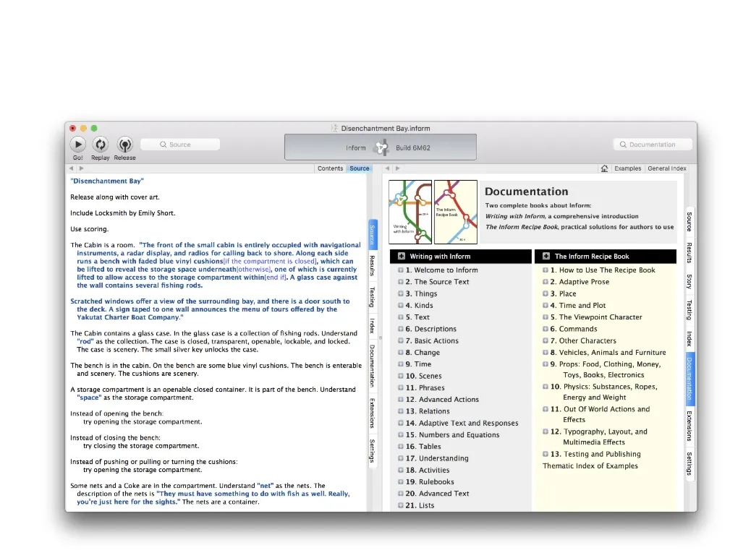Expand recipe chapter 6. Commands

pos(546,329)
